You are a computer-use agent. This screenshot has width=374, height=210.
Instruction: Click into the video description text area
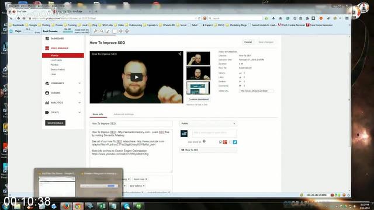(131, 151)
